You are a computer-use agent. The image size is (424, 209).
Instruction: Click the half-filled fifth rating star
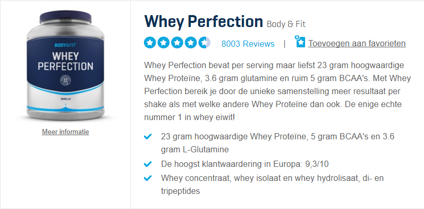click(x=204, y=43)
